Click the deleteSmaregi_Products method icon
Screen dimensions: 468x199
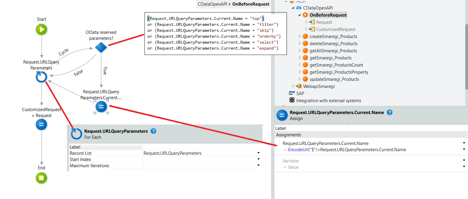[x=305, y=43]
